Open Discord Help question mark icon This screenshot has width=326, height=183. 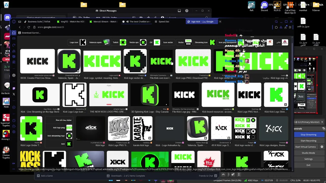click(x=187, y=11)
